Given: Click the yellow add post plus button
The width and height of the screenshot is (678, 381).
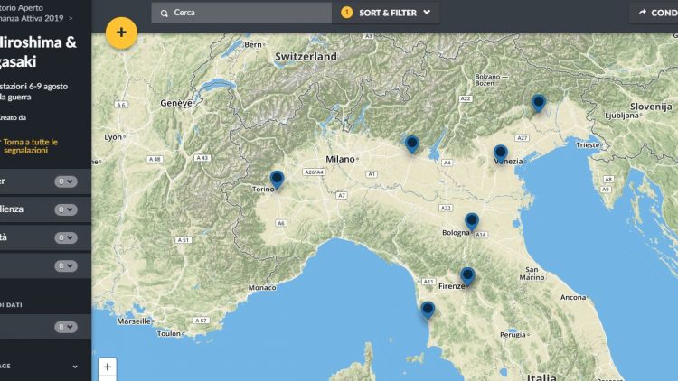Looking at the screenshot, I should 121,33.
